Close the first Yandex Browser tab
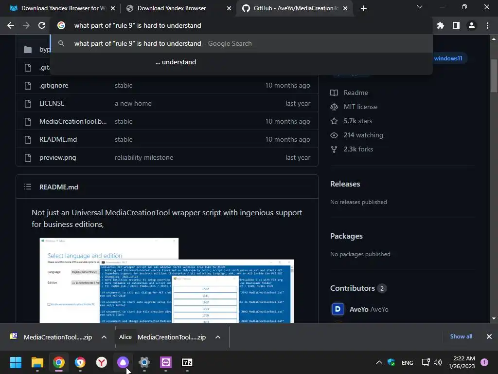 click(113, 8)
